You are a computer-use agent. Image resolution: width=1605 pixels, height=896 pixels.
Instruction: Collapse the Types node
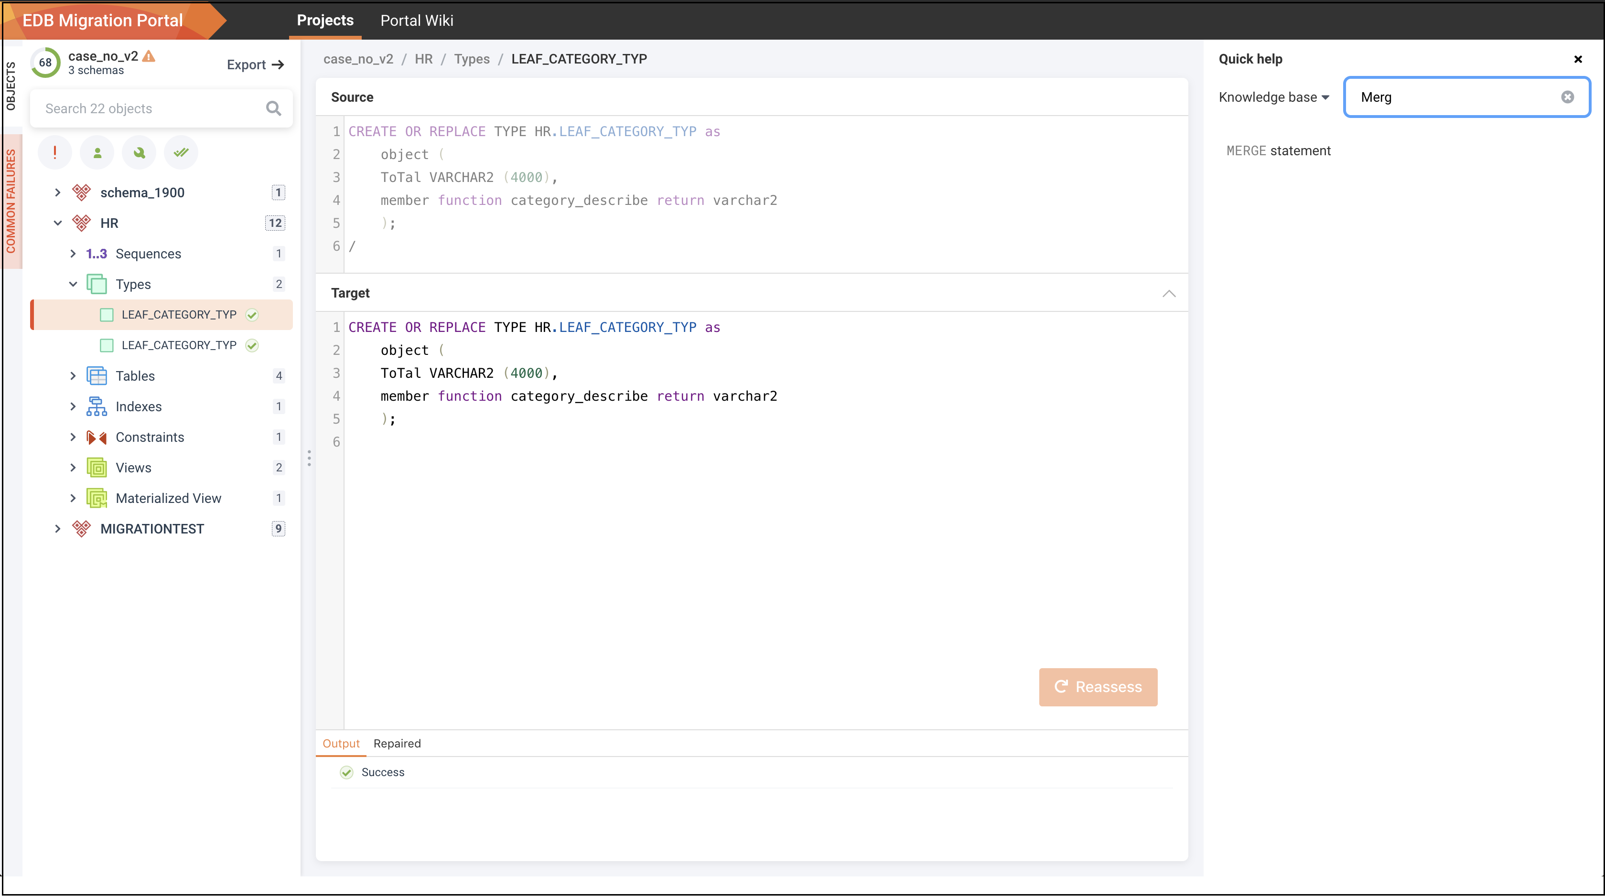coord(73,284)
